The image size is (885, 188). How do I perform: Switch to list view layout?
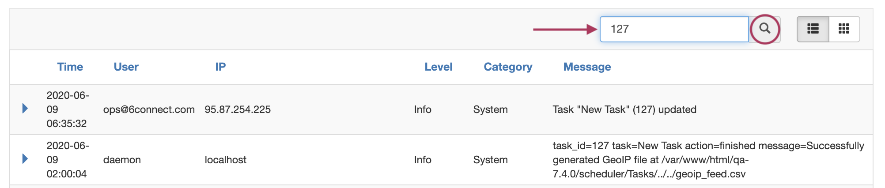(813, 29)
